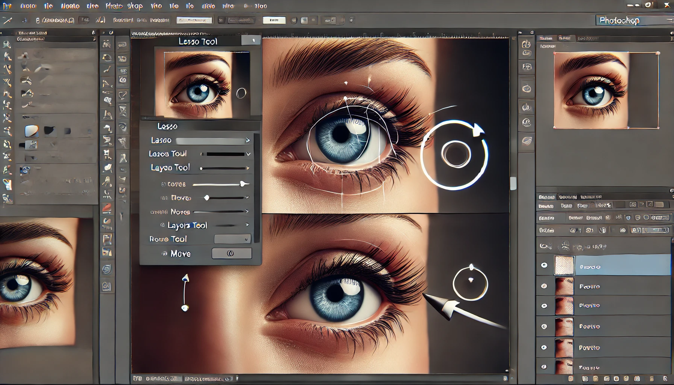This screenshot has height=385, width=674.
Task: Open the 'shap' menu in menu bar
Action: tap(135, 6)
